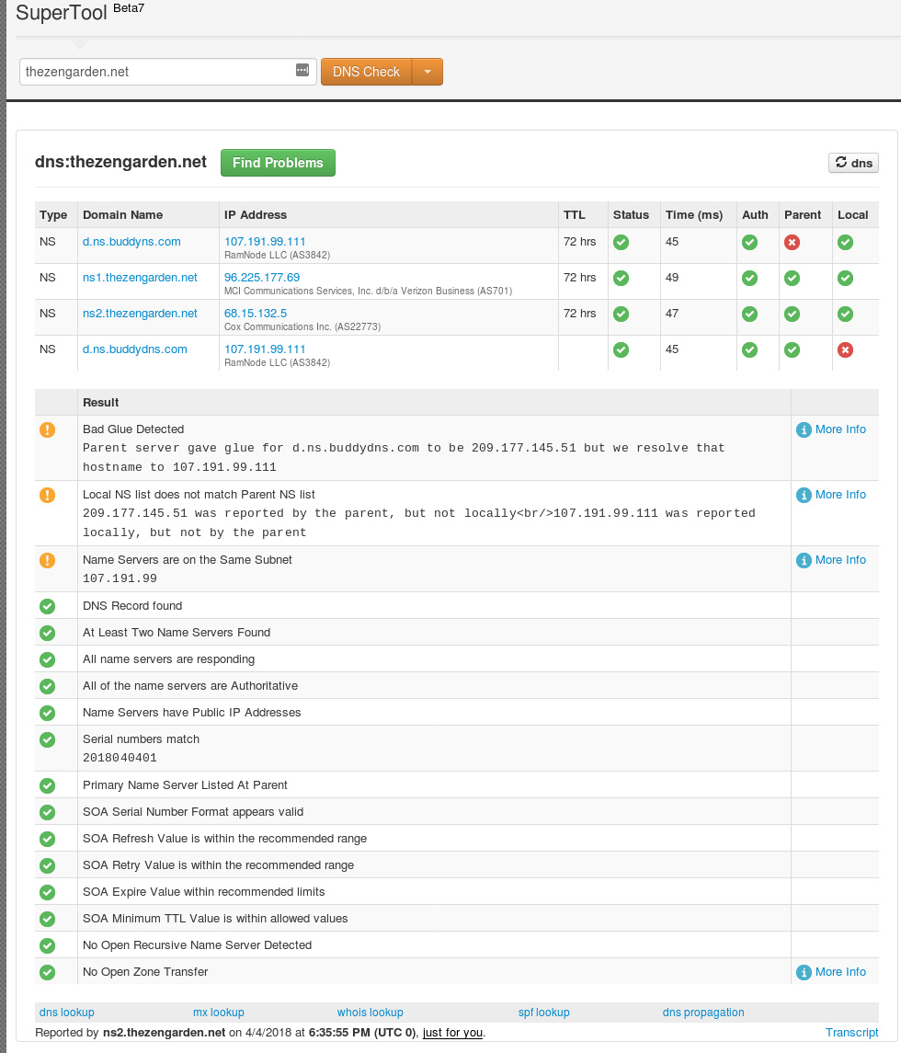Open More Info for Bad Glue Detected

pos(840,429)
